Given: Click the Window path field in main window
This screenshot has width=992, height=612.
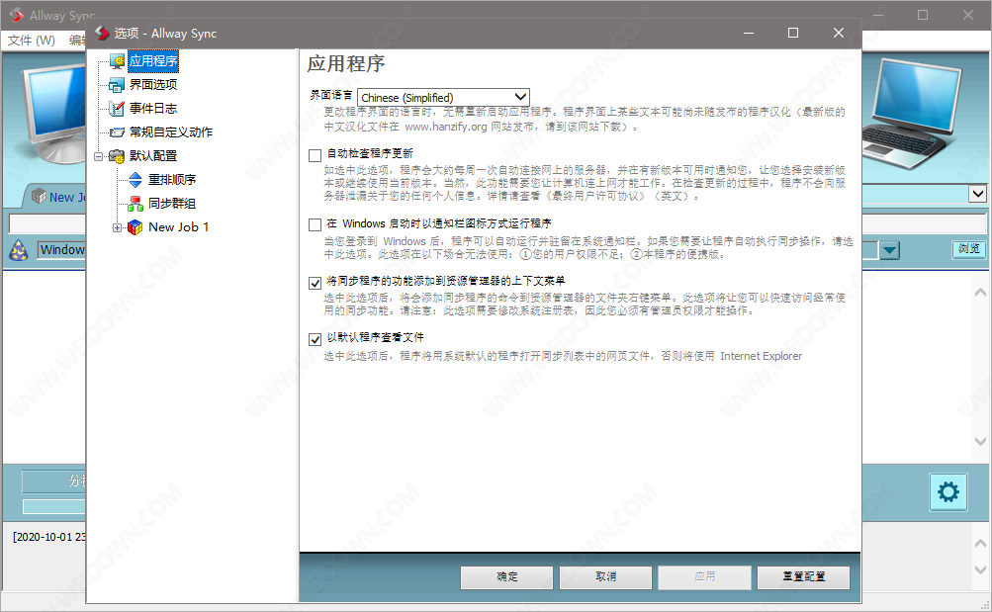Looking at the screenshot, I should pos(62,250).
